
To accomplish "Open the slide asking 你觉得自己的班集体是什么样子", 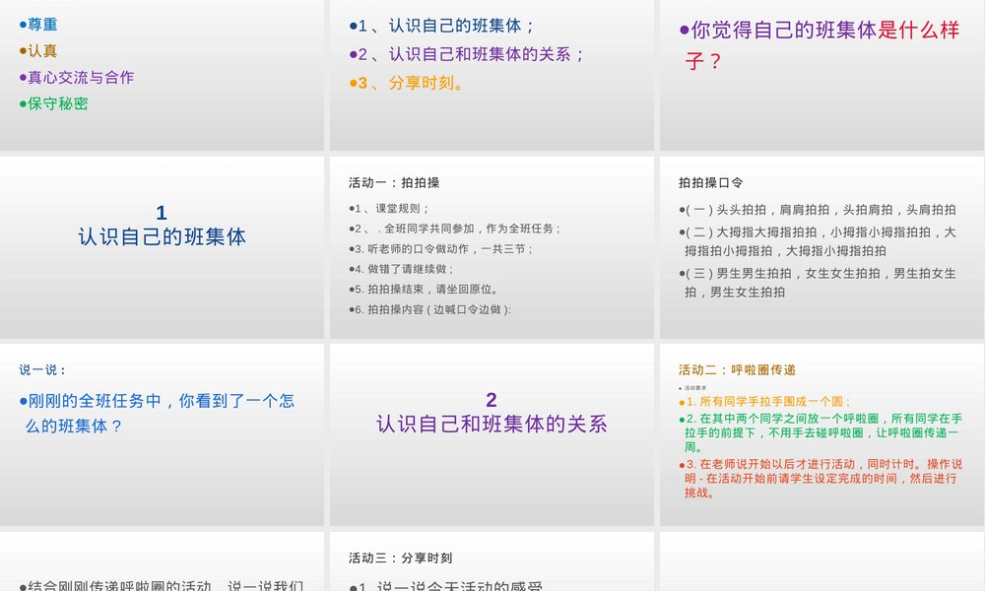I will tap(821, 75).
